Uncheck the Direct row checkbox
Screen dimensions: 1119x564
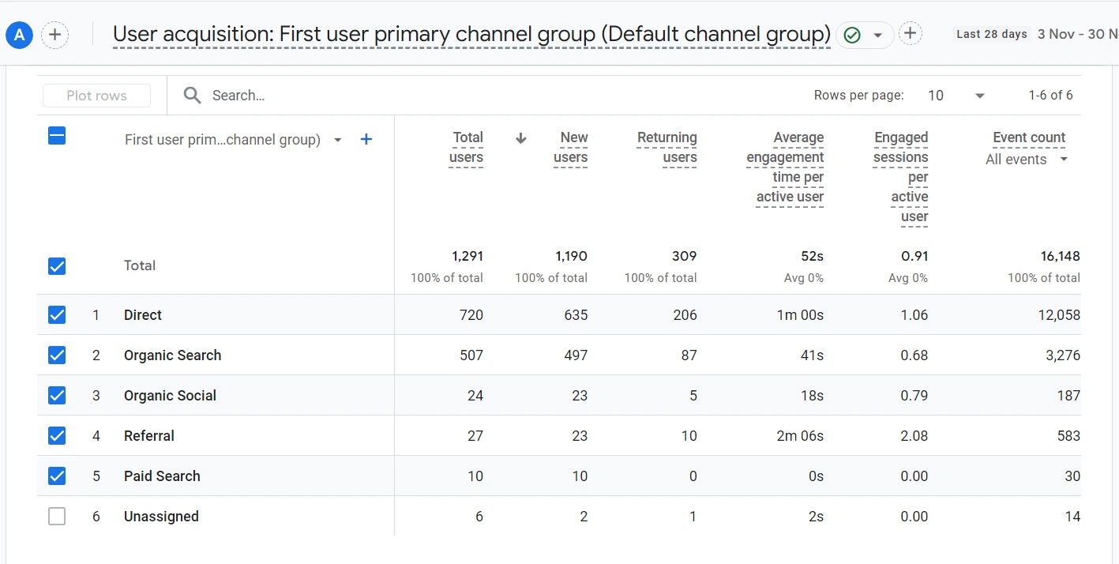[x=57, y=315]
